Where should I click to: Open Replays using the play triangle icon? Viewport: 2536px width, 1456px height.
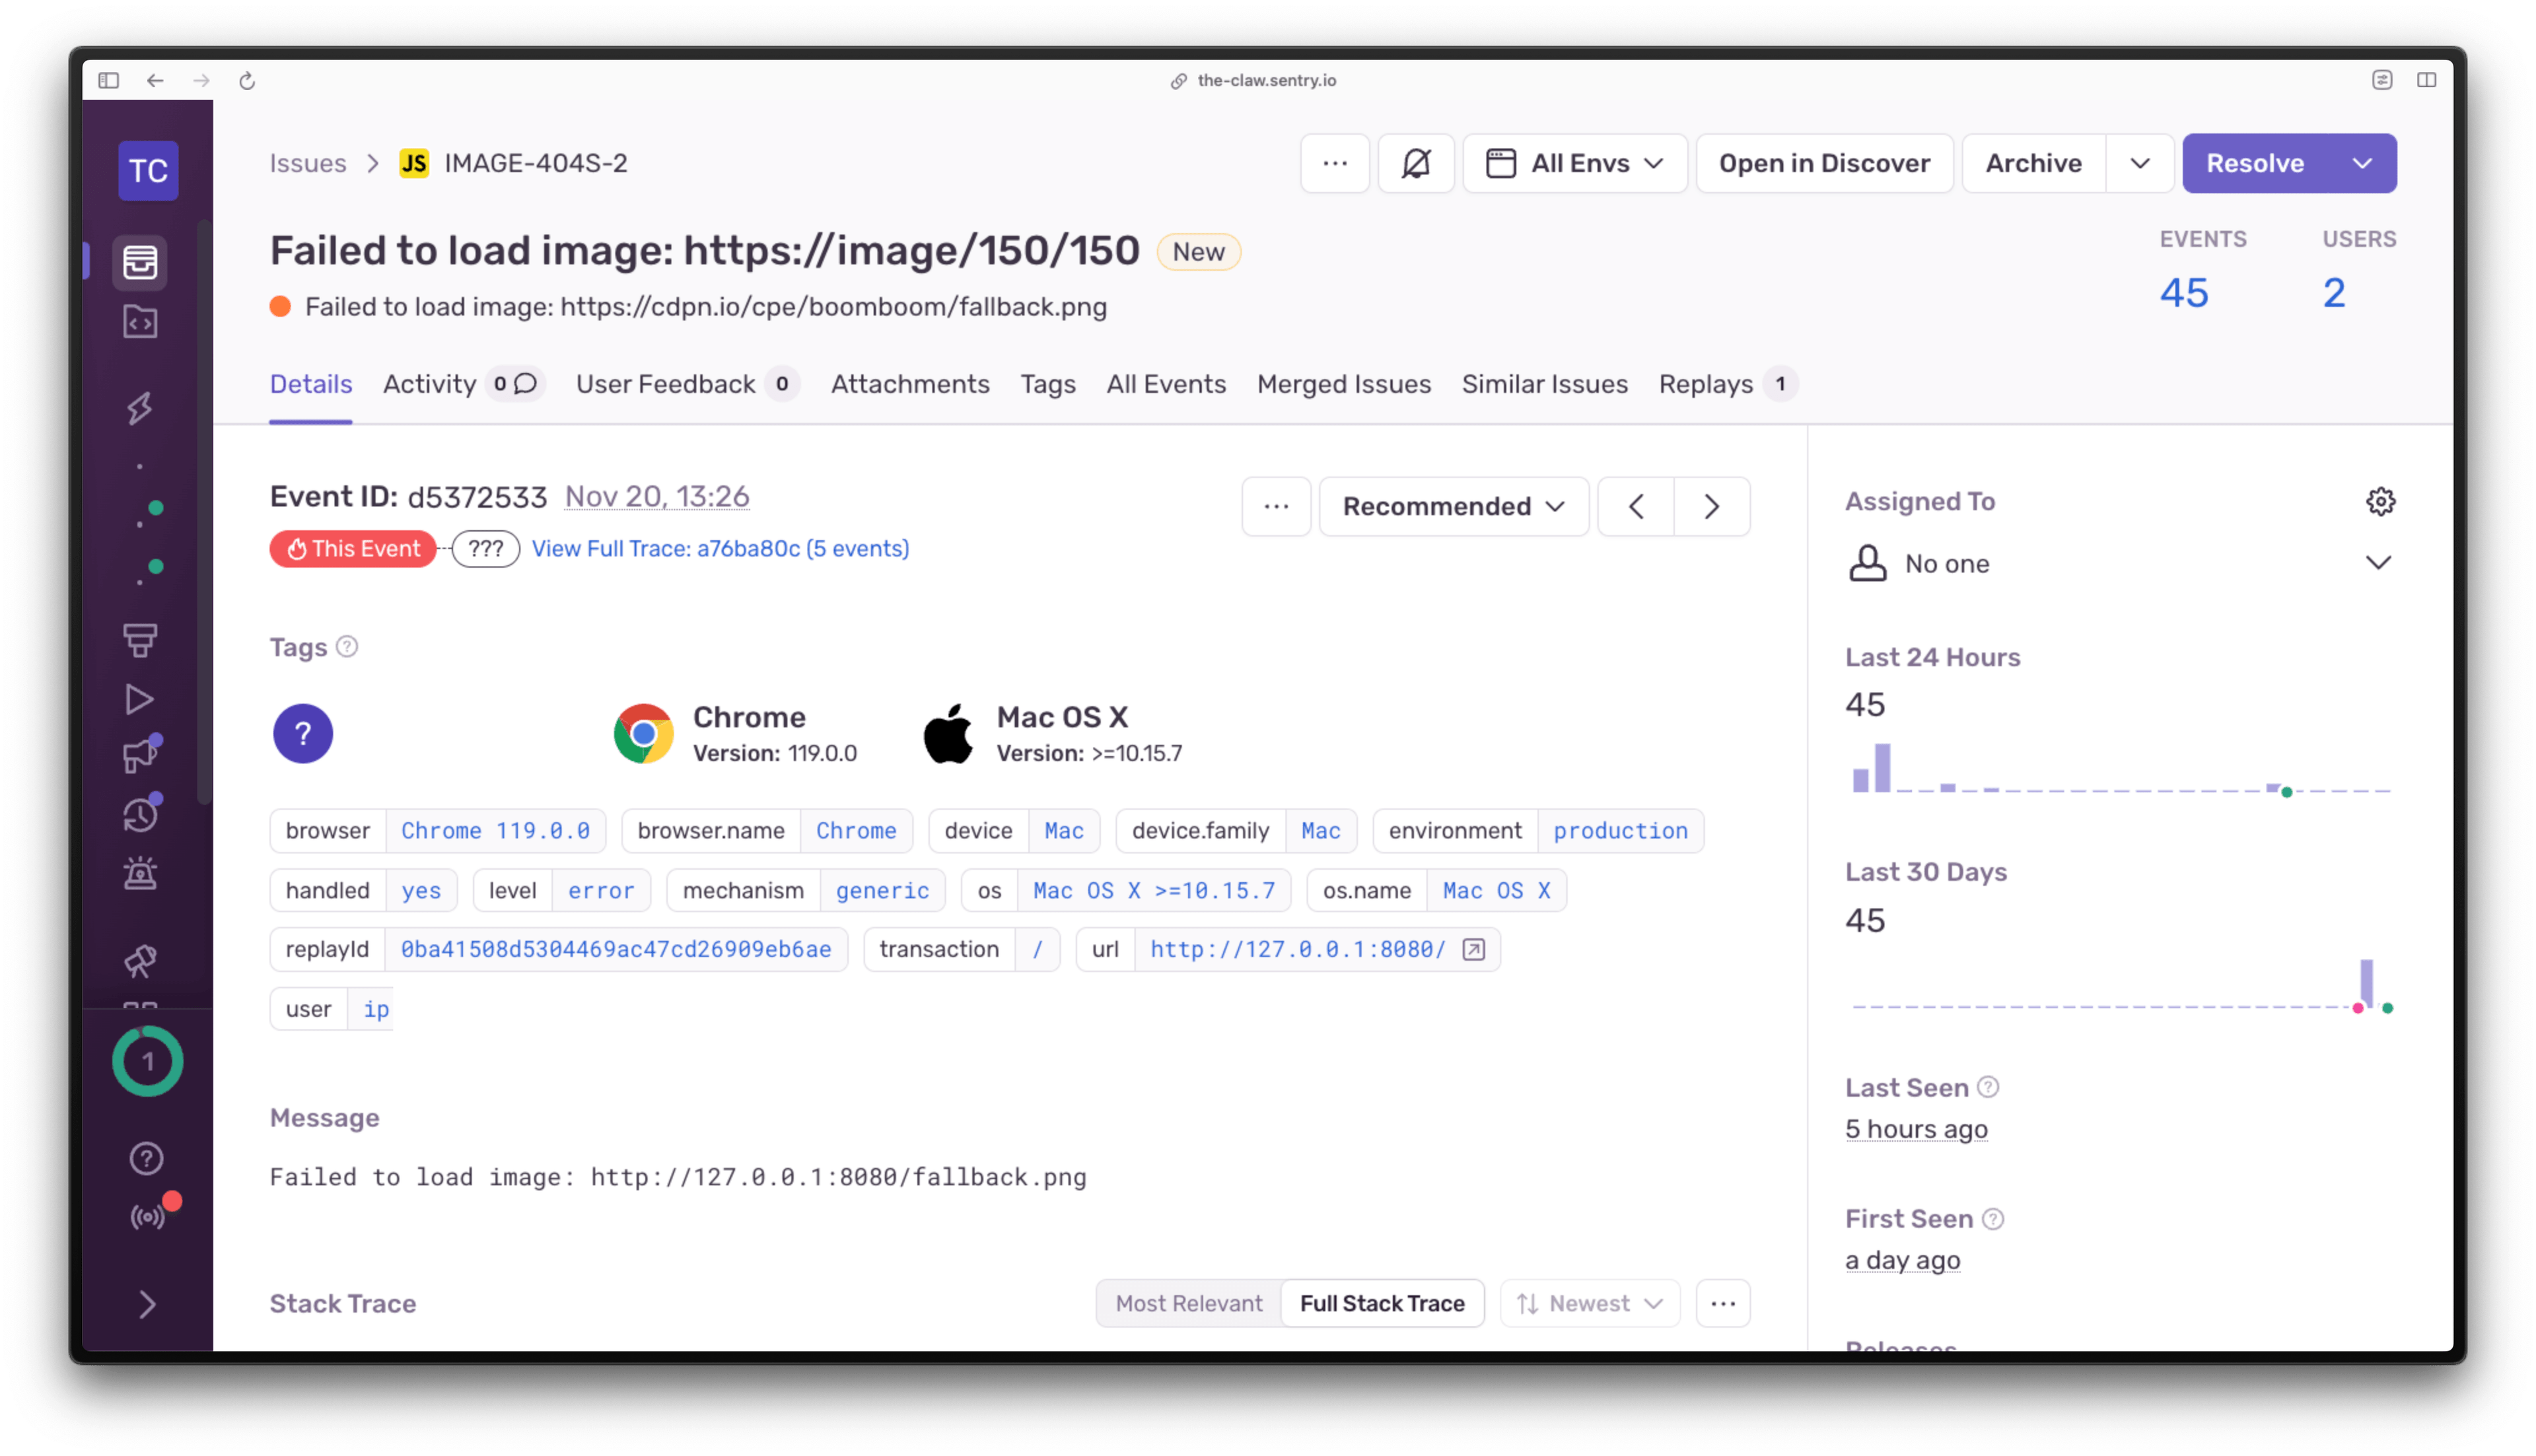pyautogui.click(x=140, y=699)
